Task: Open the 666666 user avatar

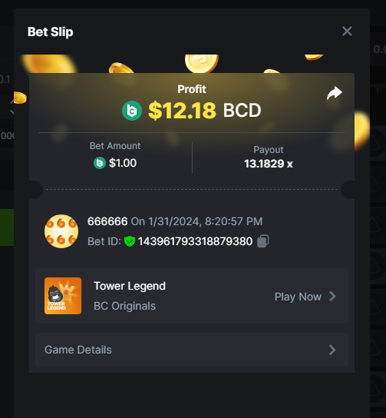Action: coord(61,231)
